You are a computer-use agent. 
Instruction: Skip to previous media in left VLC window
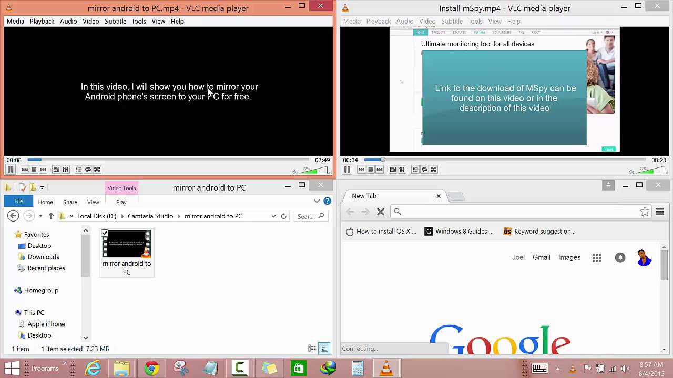point(25,170)
